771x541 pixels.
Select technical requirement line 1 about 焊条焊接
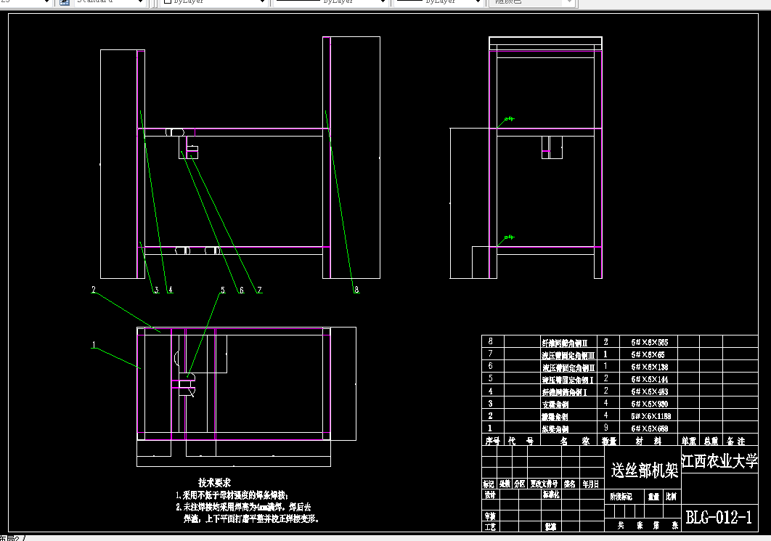[232, 495]
